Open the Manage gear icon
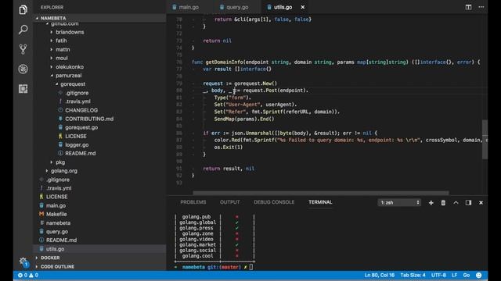This screenshot has height=281, width=501. [x=23, y=262]
